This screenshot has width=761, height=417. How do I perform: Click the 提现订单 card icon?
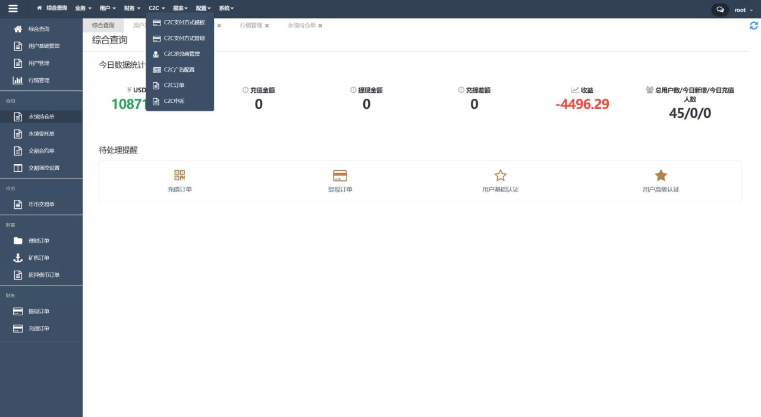340,175
